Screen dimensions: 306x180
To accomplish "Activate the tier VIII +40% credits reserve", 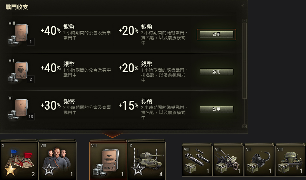I will click(x=216, y=35).
